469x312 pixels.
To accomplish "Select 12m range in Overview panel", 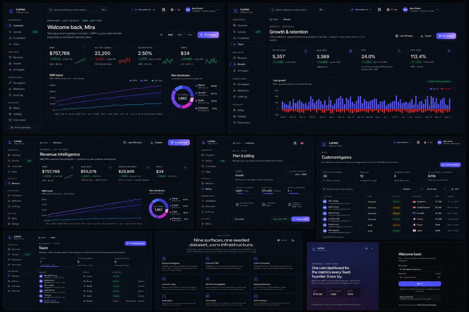I will (x=190, y=35).
